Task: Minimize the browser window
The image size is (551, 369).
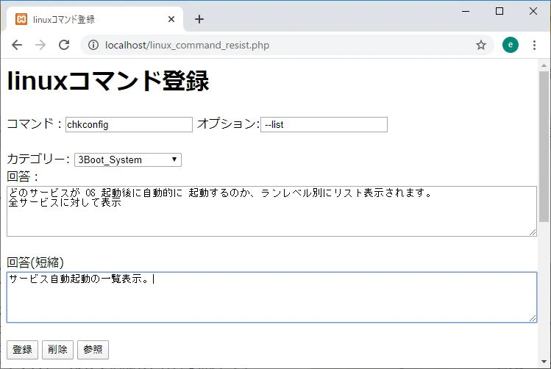Action: pyautogui.click(x=466, y=11)
